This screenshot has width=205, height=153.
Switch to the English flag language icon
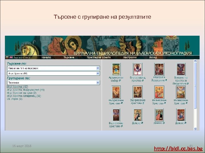(11, 57)
